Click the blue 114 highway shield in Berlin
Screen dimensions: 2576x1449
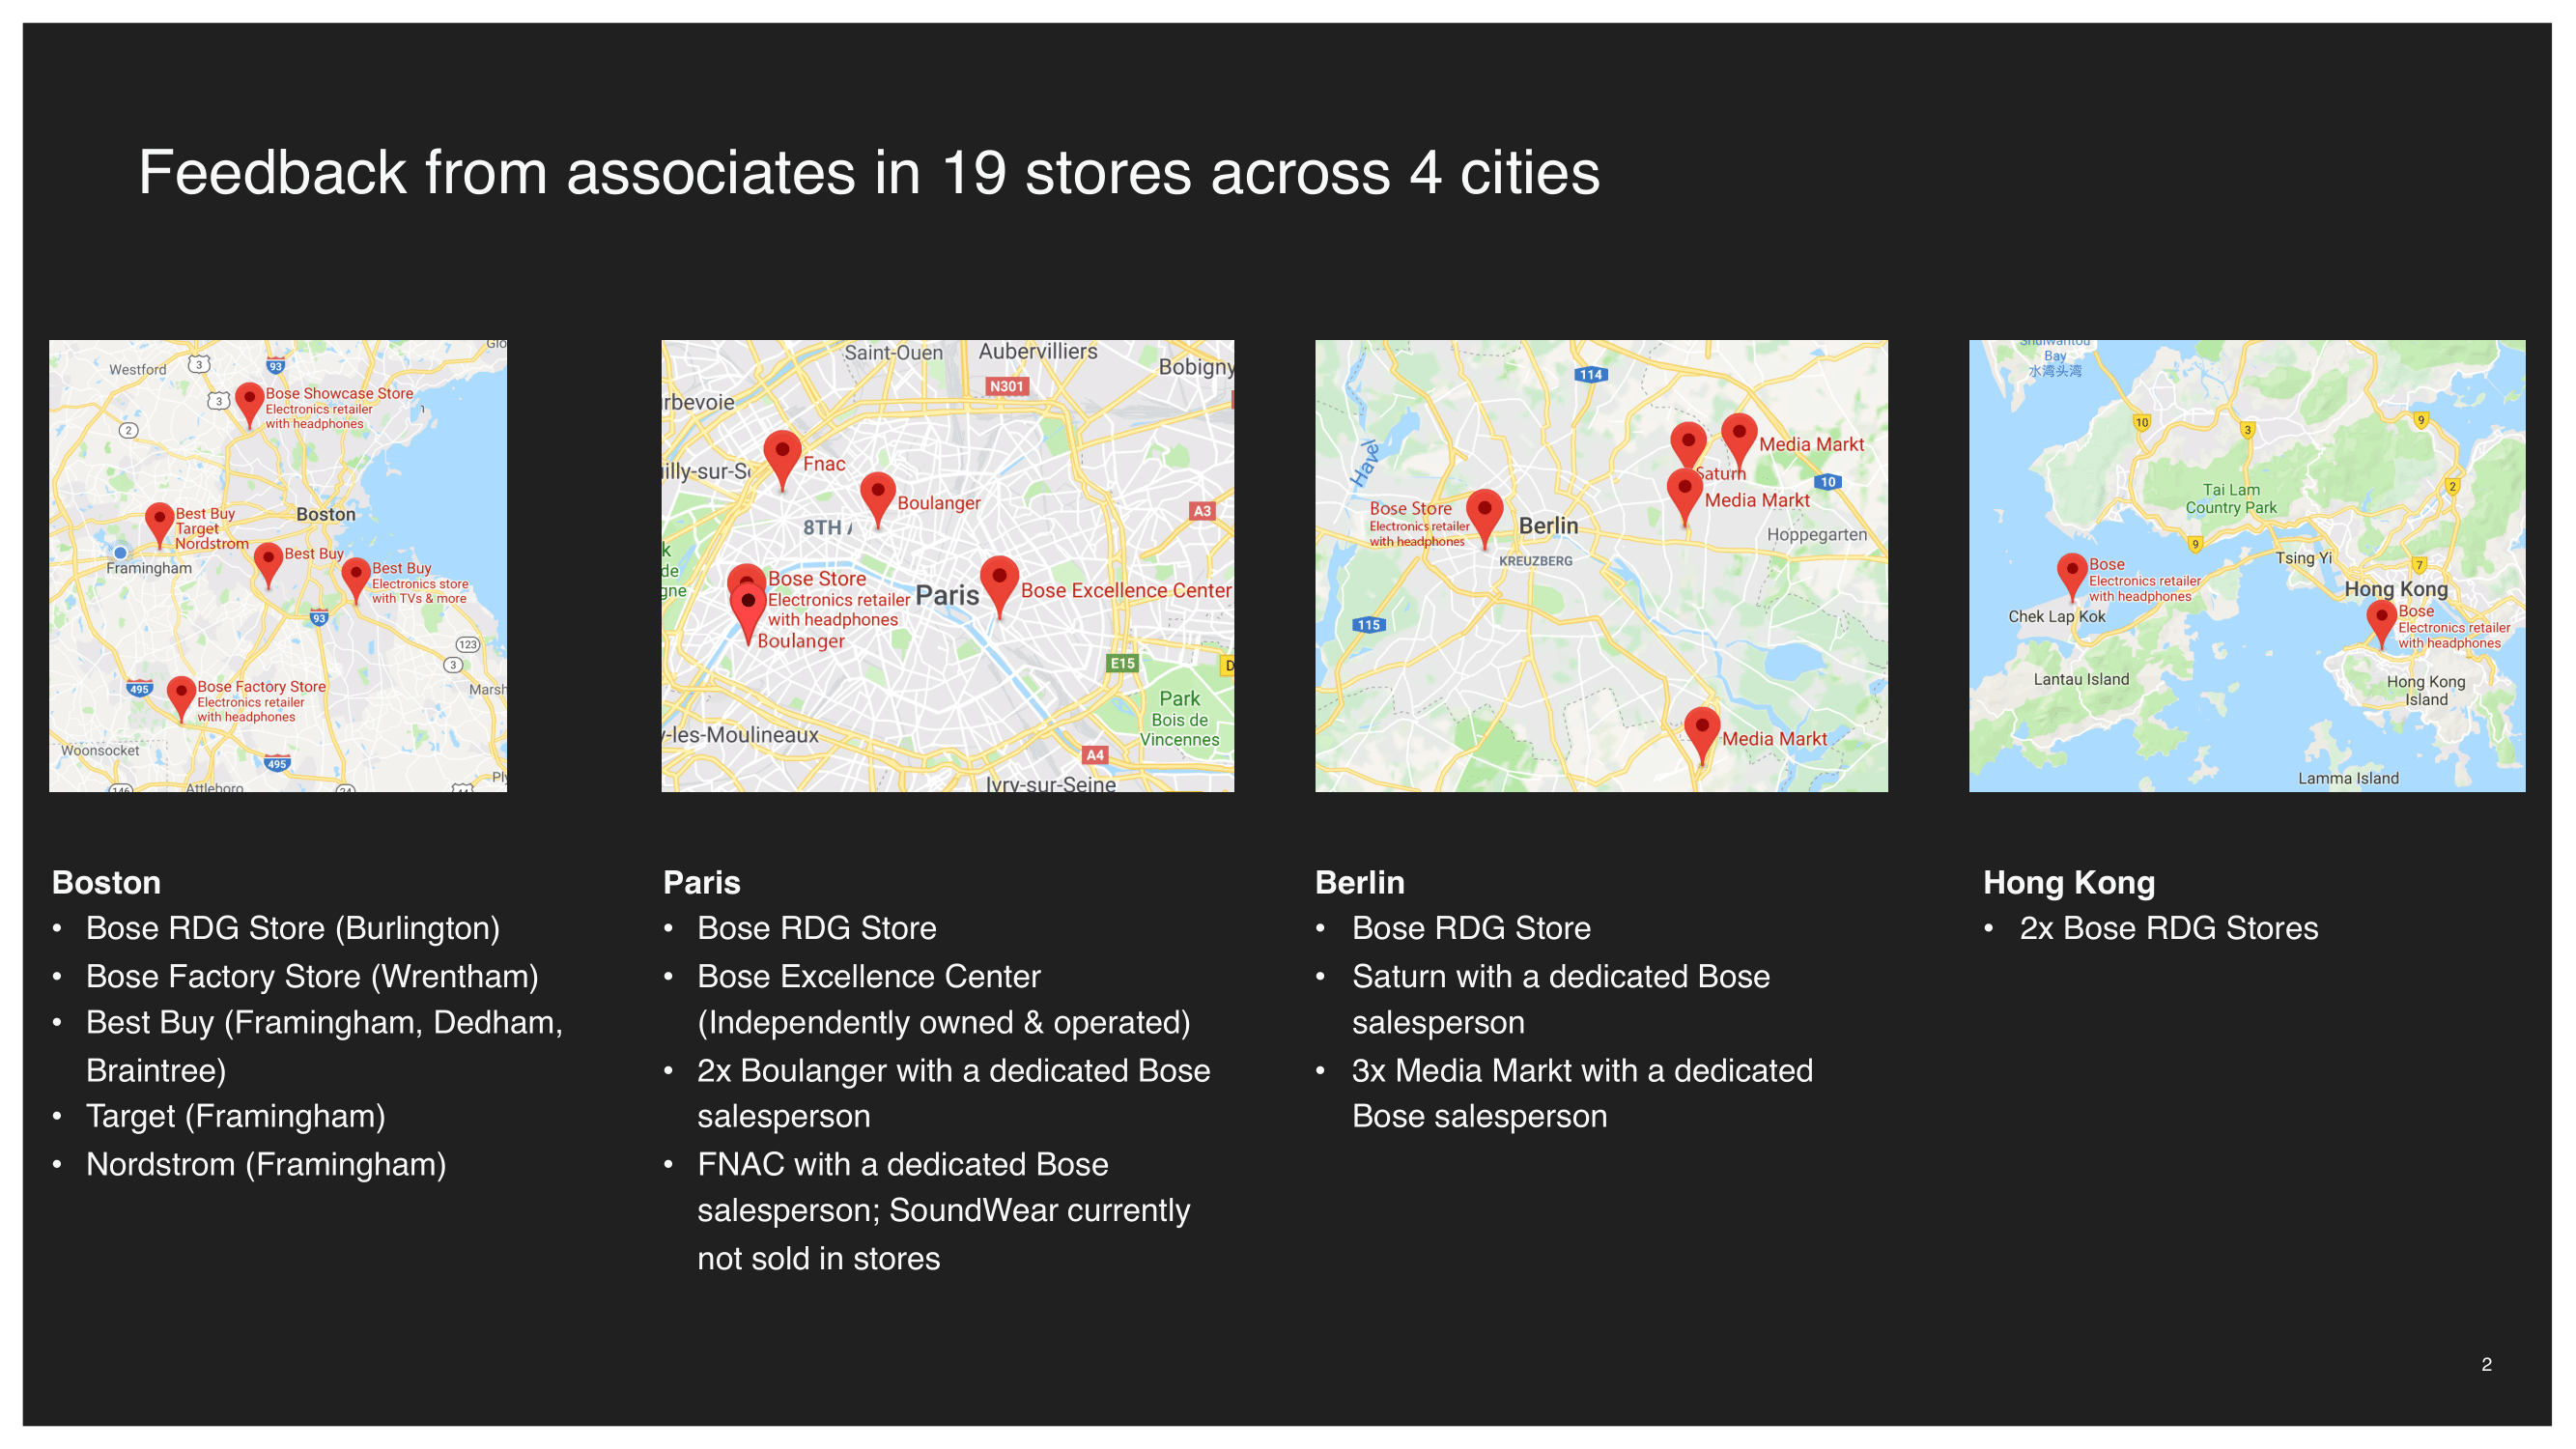tap(1590, 375)
